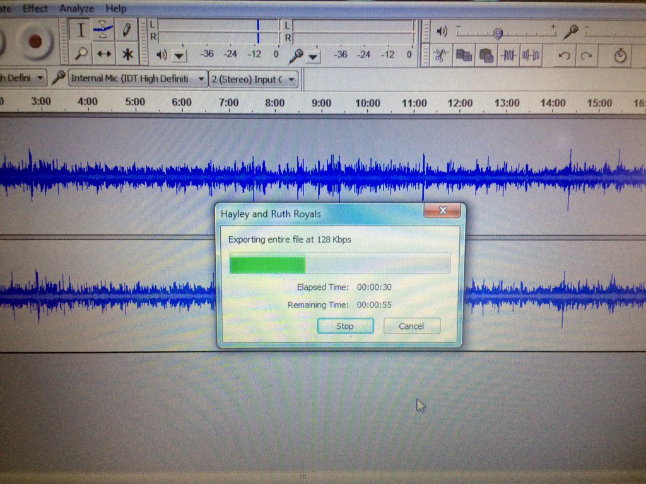Select the Selection (I-beam) tool
This screenshot has height=484, width=646.
(81, 30)
